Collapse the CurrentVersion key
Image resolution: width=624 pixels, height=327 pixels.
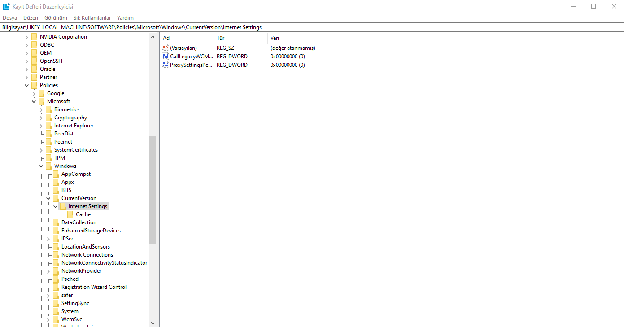48,198
